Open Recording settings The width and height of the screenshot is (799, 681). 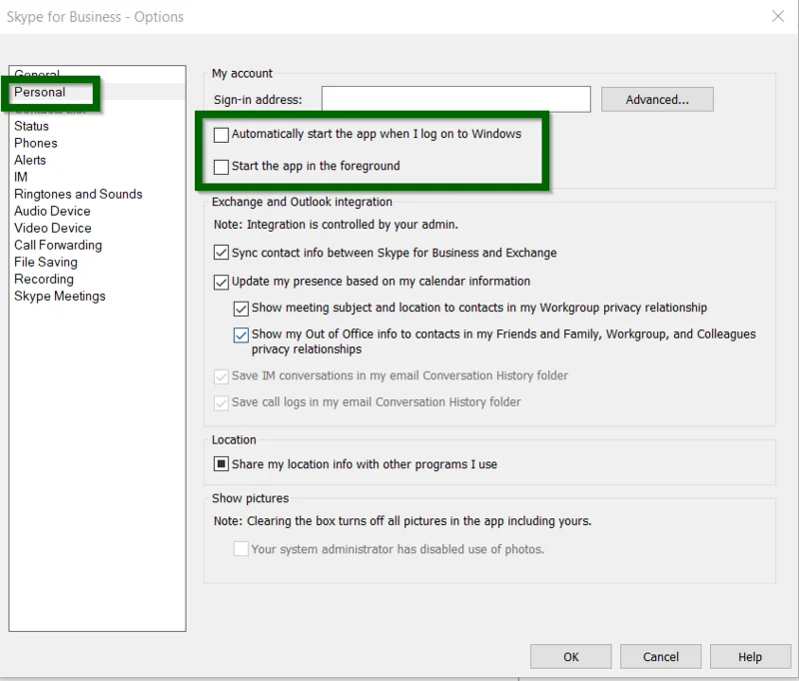(x=44, y=280)
